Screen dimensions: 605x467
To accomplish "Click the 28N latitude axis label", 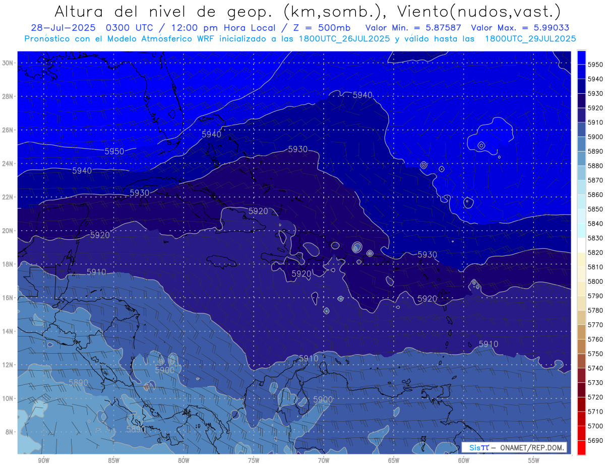I will [8, 96].
